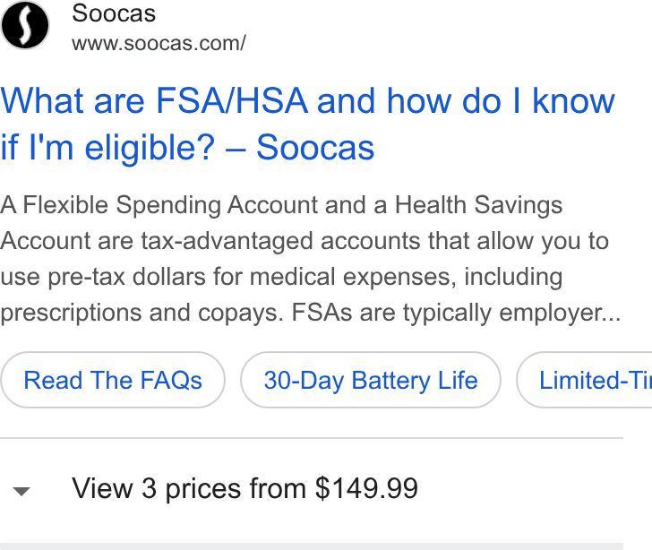Select the "Read The FAQs" chip
Viewport: 652px width, 550px height.
point(113,380)
